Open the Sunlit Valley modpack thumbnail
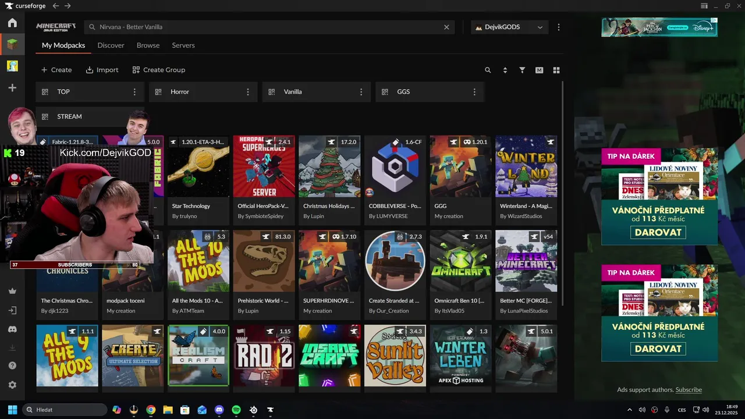 395,356
